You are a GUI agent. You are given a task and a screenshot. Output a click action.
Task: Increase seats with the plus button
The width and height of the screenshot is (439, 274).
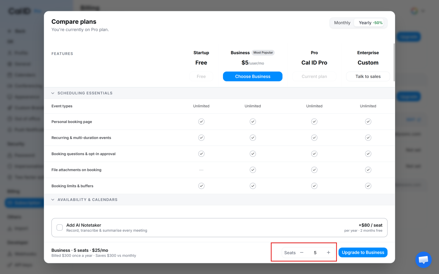328,252
